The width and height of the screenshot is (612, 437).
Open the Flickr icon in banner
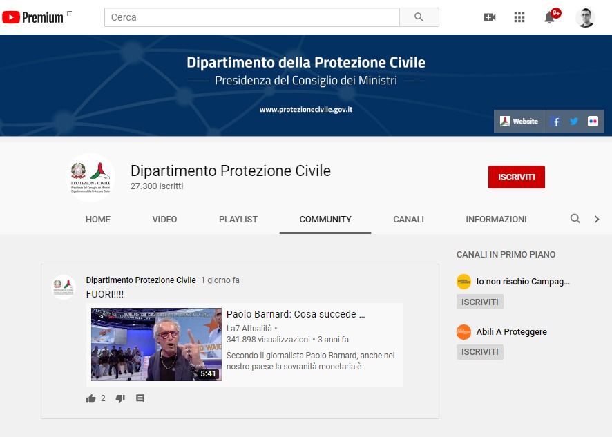point(593,122)
